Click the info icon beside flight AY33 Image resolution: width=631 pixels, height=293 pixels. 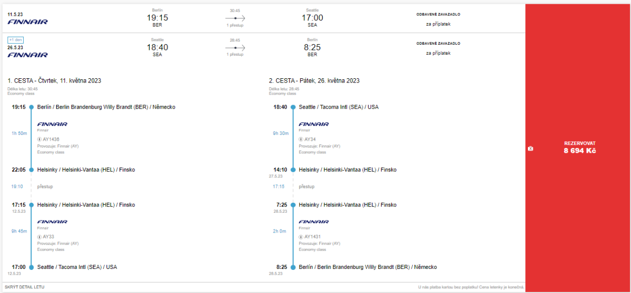39,237
